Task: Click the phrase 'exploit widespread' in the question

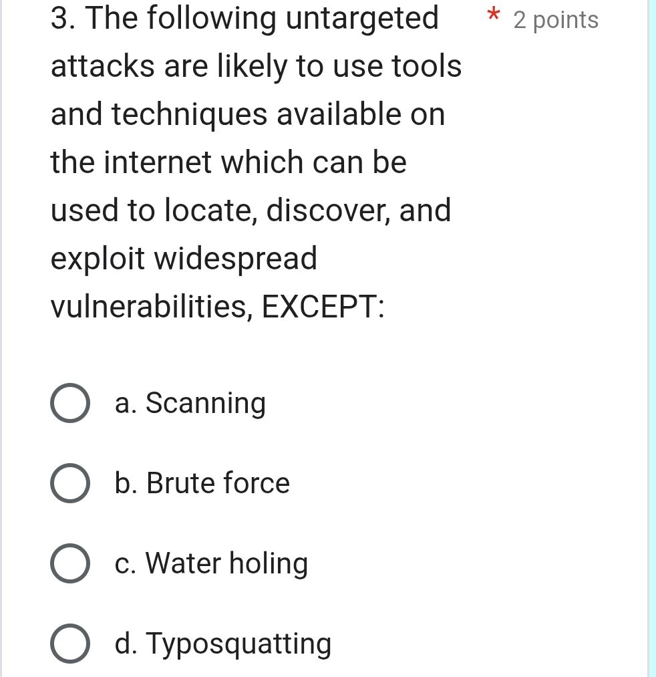Action: (x=184, y=259)
